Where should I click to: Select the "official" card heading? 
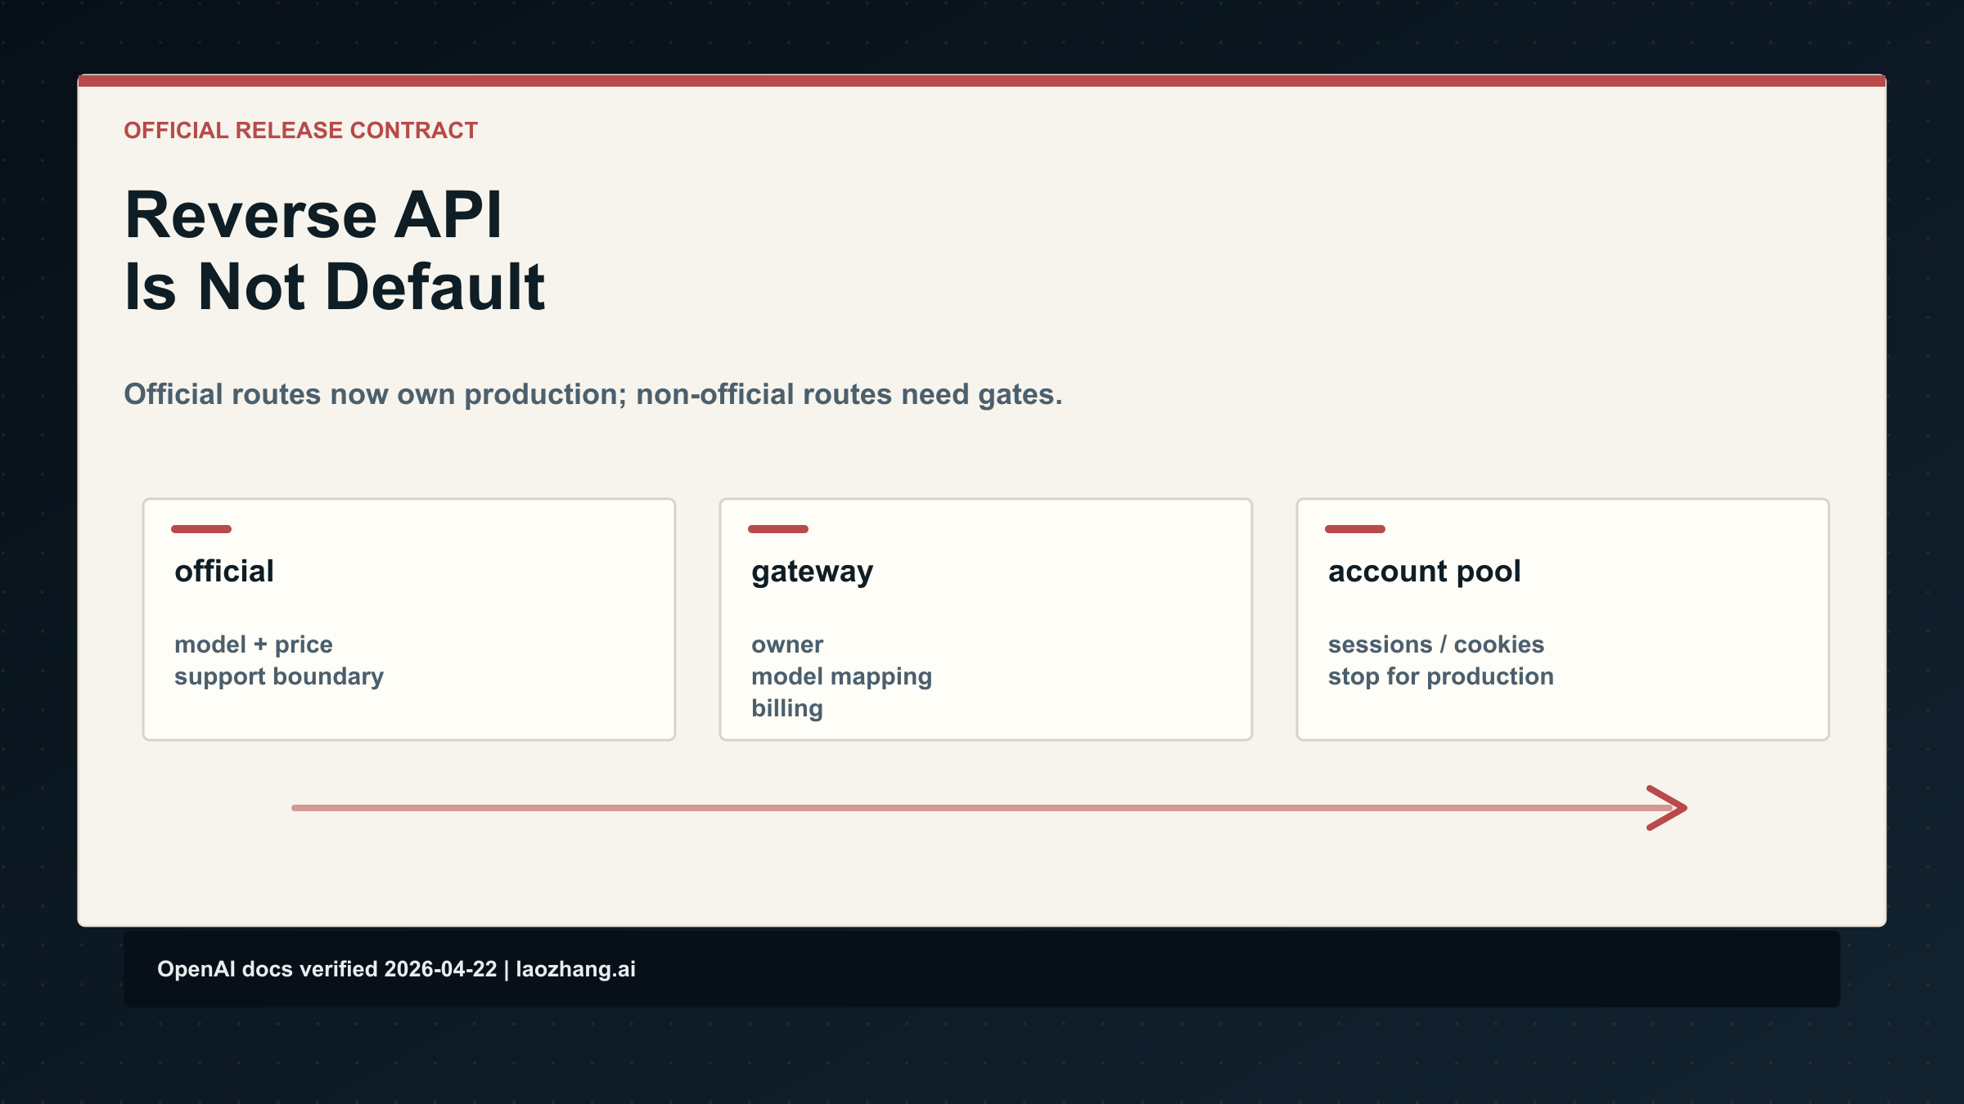224,572
